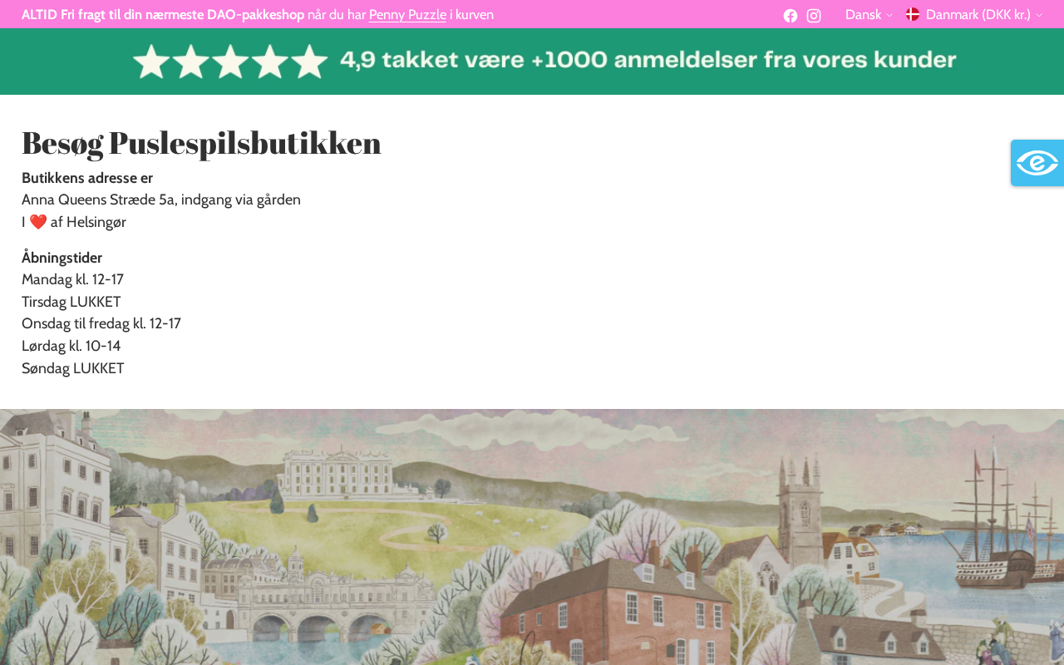Viewport: 1064px width, 665px height.
Task: Click the Lørdag kl. 10-14 line
Action: [71, 346]
